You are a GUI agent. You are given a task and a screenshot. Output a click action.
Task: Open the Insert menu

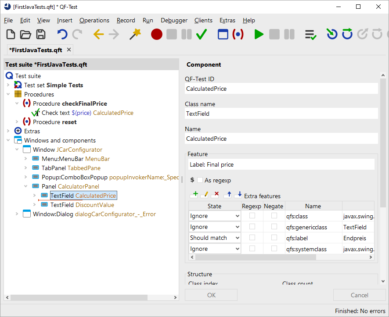pyautogui.click(x=65, y=20)
